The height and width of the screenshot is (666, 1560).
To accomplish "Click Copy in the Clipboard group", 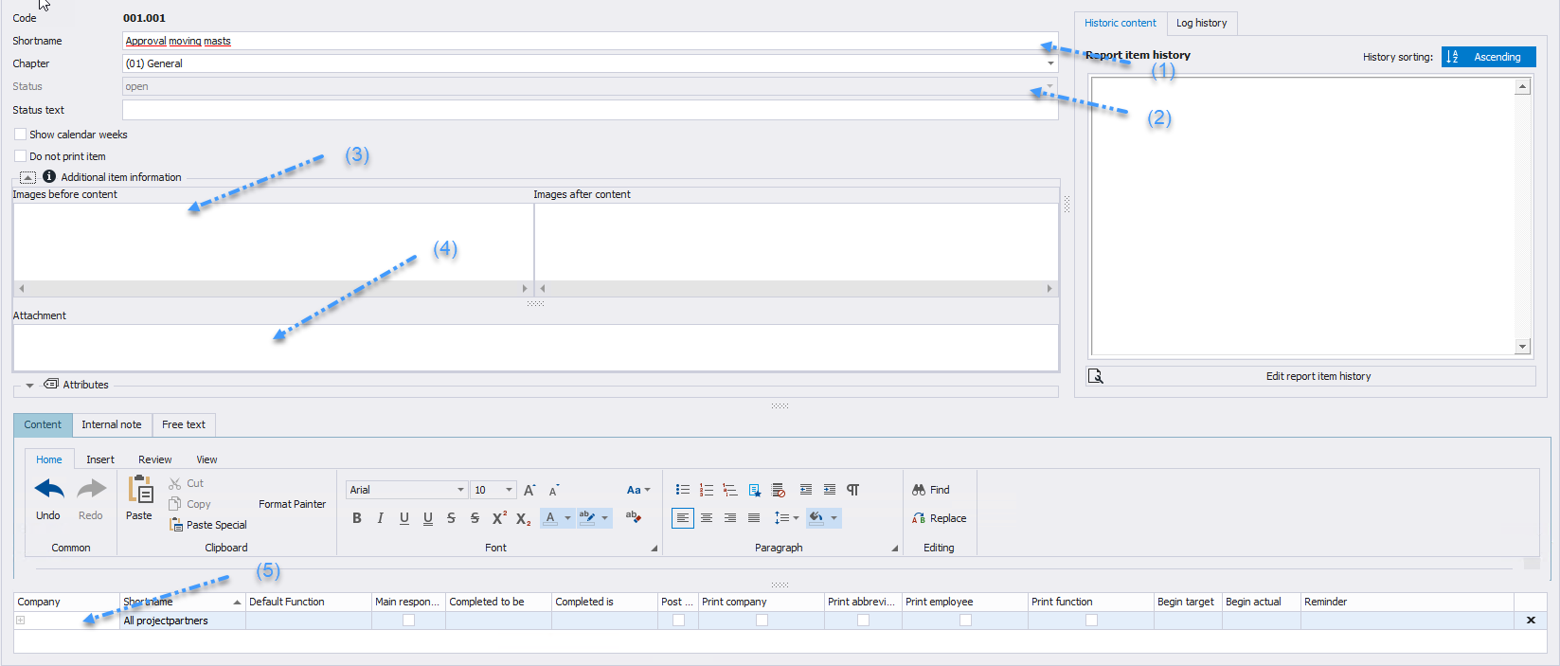I will pos(189,504).
